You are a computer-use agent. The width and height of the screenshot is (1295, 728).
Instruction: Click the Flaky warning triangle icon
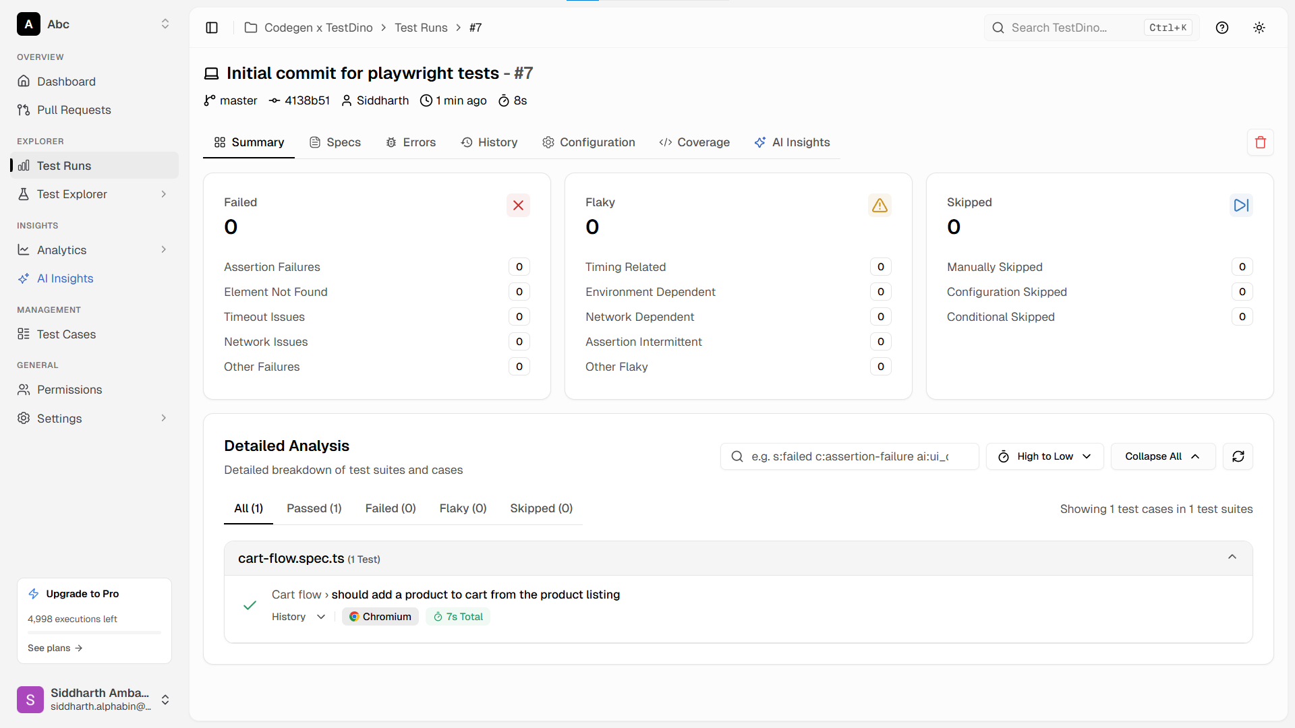[879, 205]
